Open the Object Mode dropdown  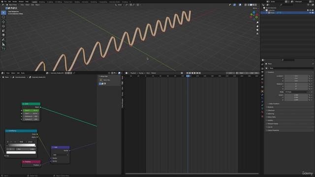(x=12, y=5)
